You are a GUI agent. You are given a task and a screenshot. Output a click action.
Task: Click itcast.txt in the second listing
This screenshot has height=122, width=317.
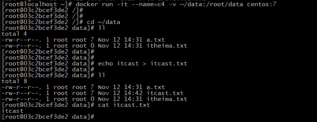coord(165,93)
